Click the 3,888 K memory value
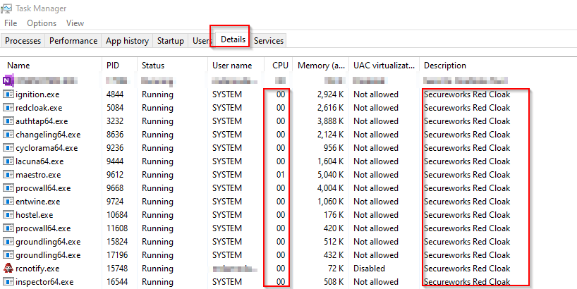 pos(330,121)
